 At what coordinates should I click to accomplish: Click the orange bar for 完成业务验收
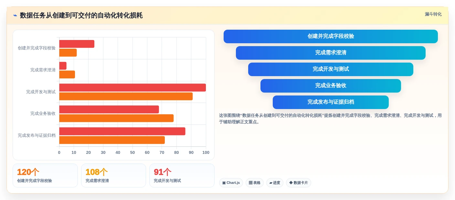tap(116, 118)
